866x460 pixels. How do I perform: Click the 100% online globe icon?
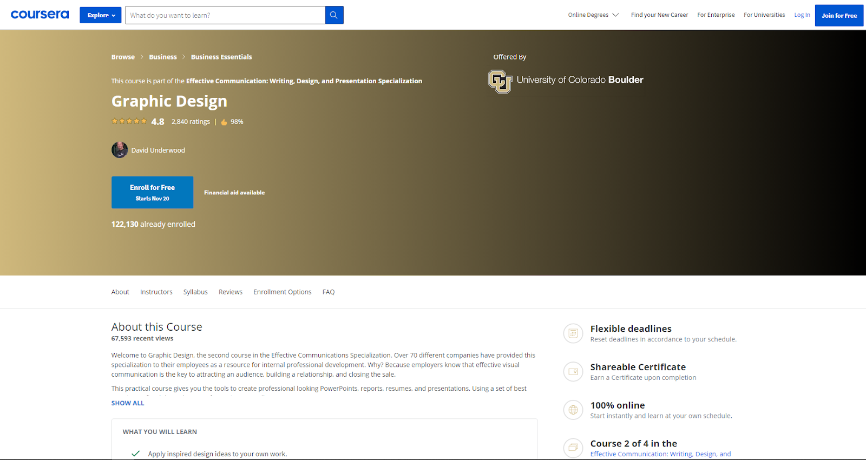click(x=573, y=410)
